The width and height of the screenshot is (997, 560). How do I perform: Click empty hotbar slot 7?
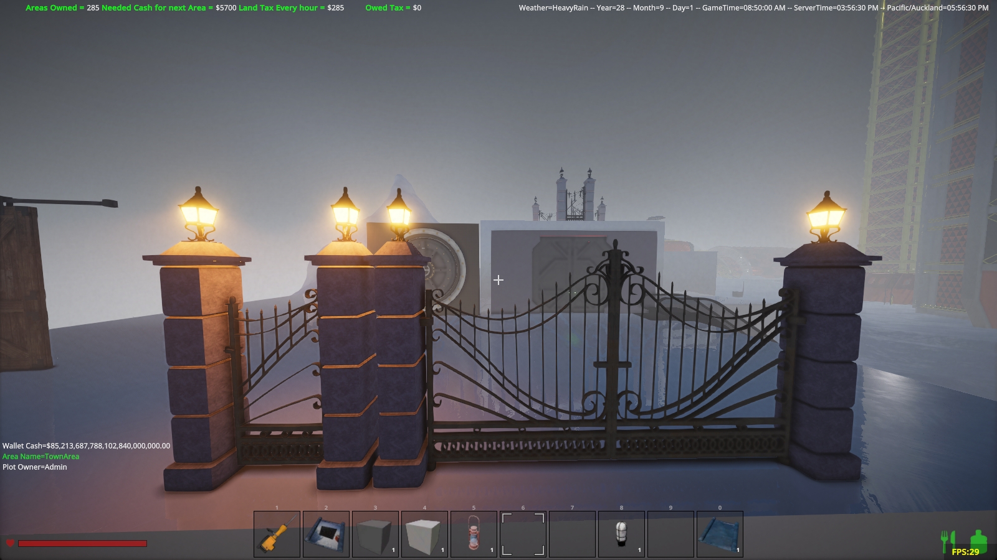(x=572, y=534)
